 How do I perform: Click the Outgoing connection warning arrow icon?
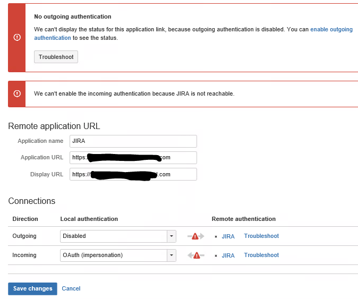195,236
